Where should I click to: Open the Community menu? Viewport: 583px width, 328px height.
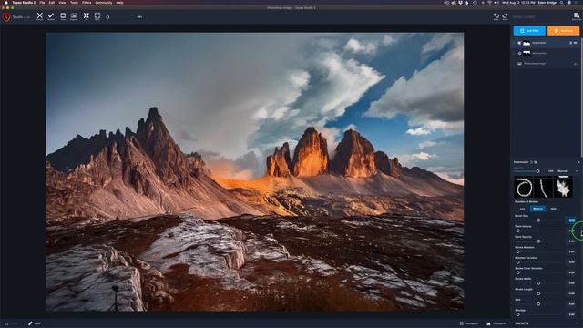[x=104, y=3]
